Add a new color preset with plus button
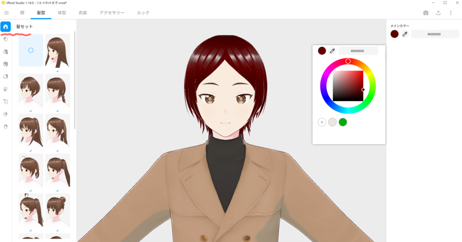This screenshot has height=242, width=462. tap(322, 122)
